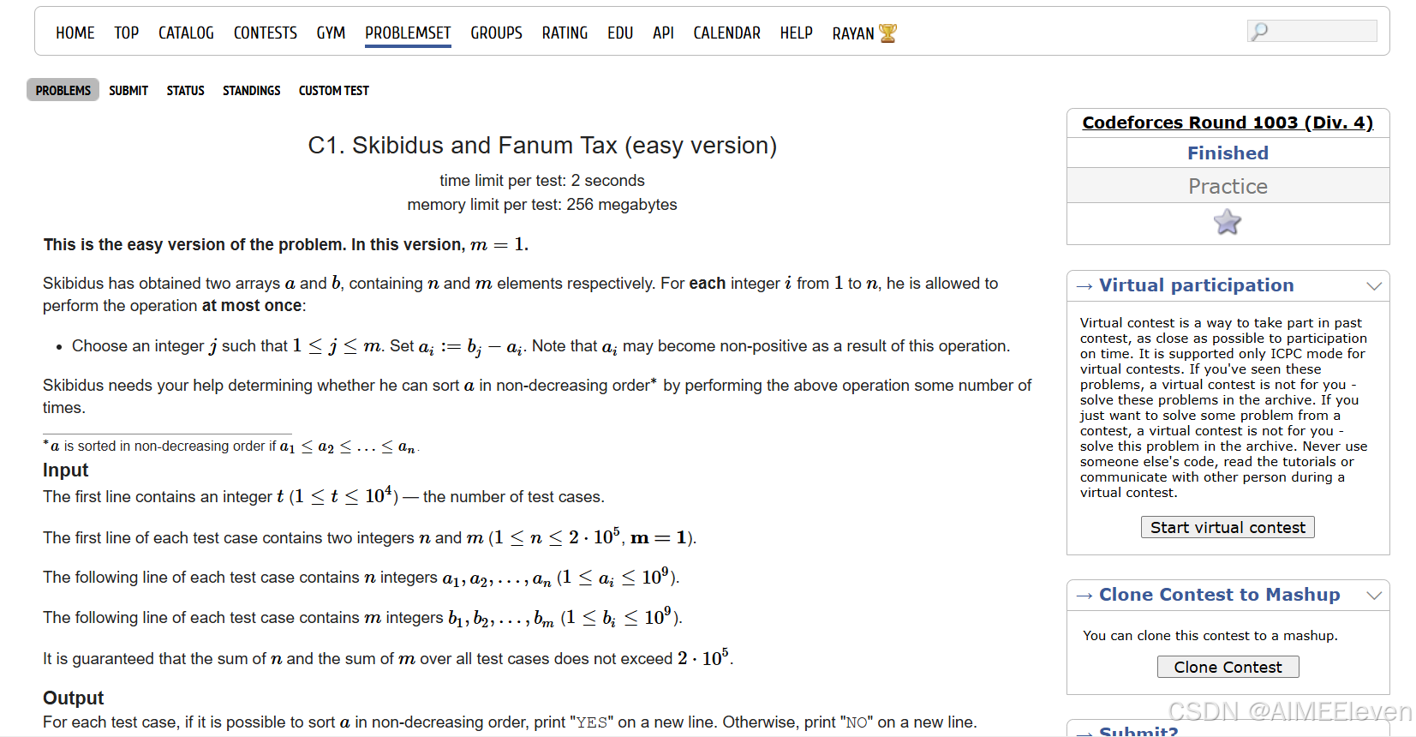The width and height of the screenshot is (1416, 737).
Task: Focus the site search field
Action: tap(1312, 32)
